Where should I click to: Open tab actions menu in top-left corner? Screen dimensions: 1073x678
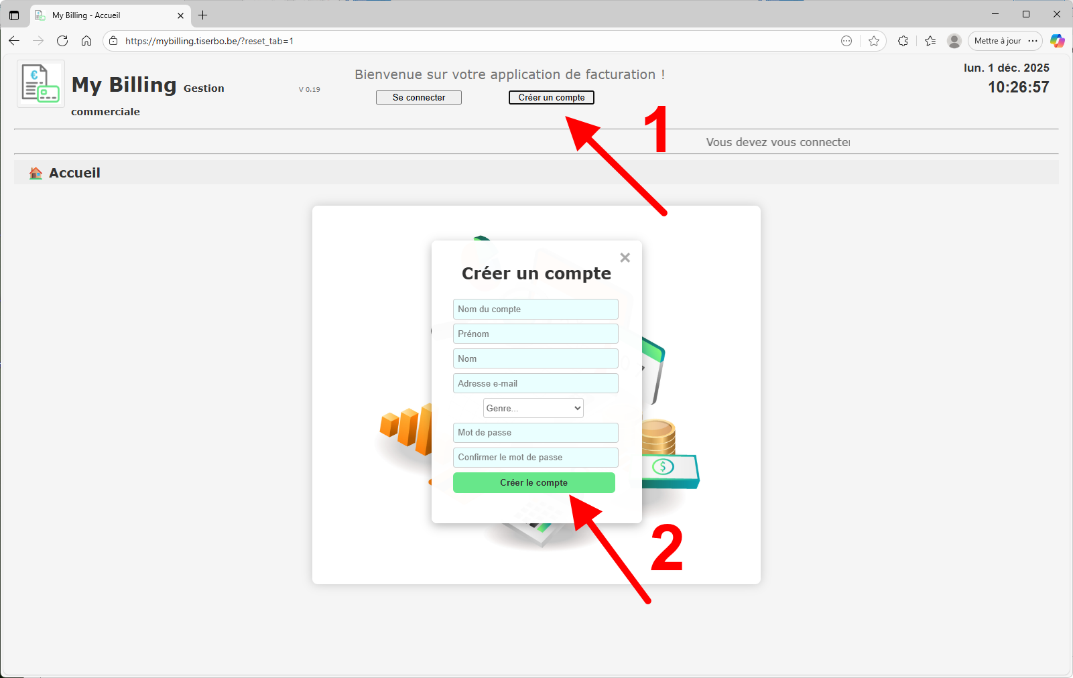point(14,15)
